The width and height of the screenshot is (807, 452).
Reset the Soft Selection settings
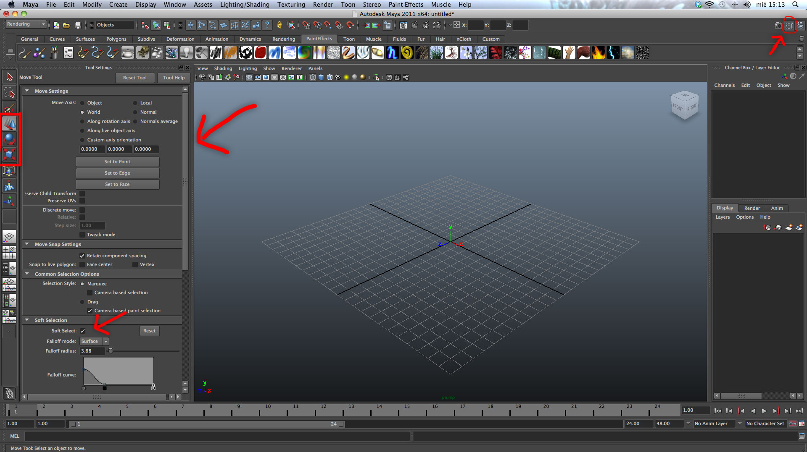pos(149,331)
